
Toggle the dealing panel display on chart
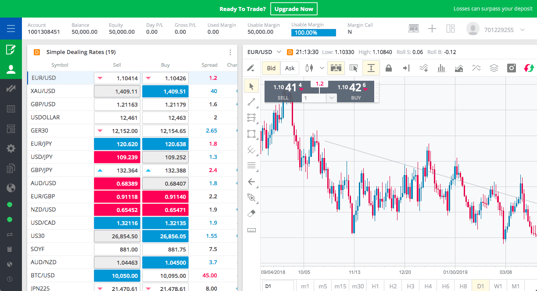click(336, 68)
